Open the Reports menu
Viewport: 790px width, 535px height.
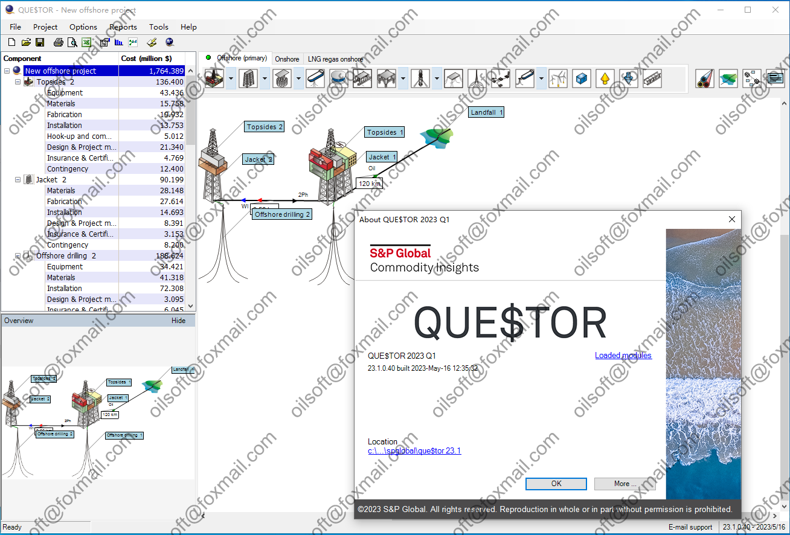tap(123, 27)
